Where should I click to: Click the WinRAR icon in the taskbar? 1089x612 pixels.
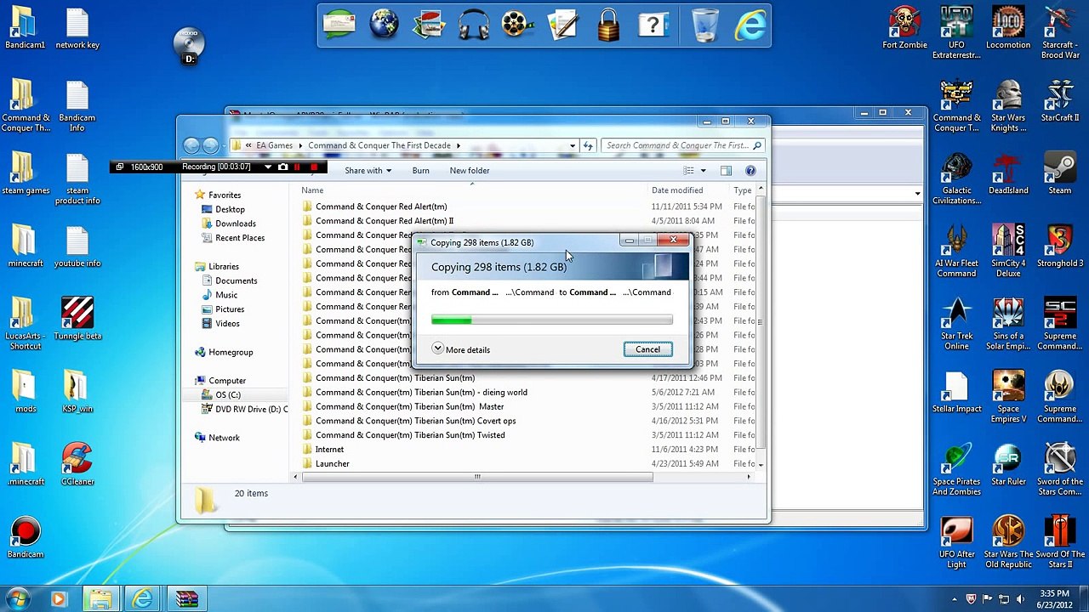pos(186,599)
